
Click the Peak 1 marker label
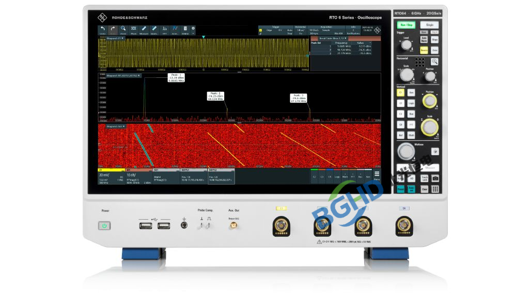click(177, 78)
